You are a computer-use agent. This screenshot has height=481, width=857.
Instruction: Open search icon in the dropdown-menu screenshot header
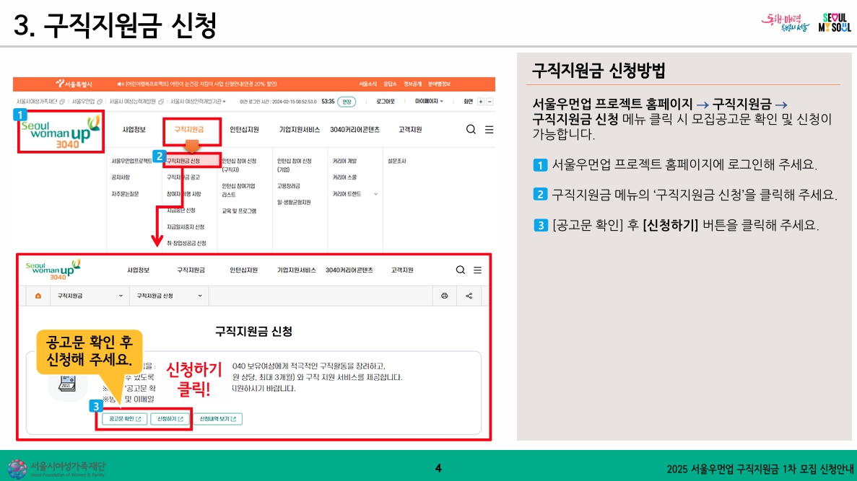point(471,129)
